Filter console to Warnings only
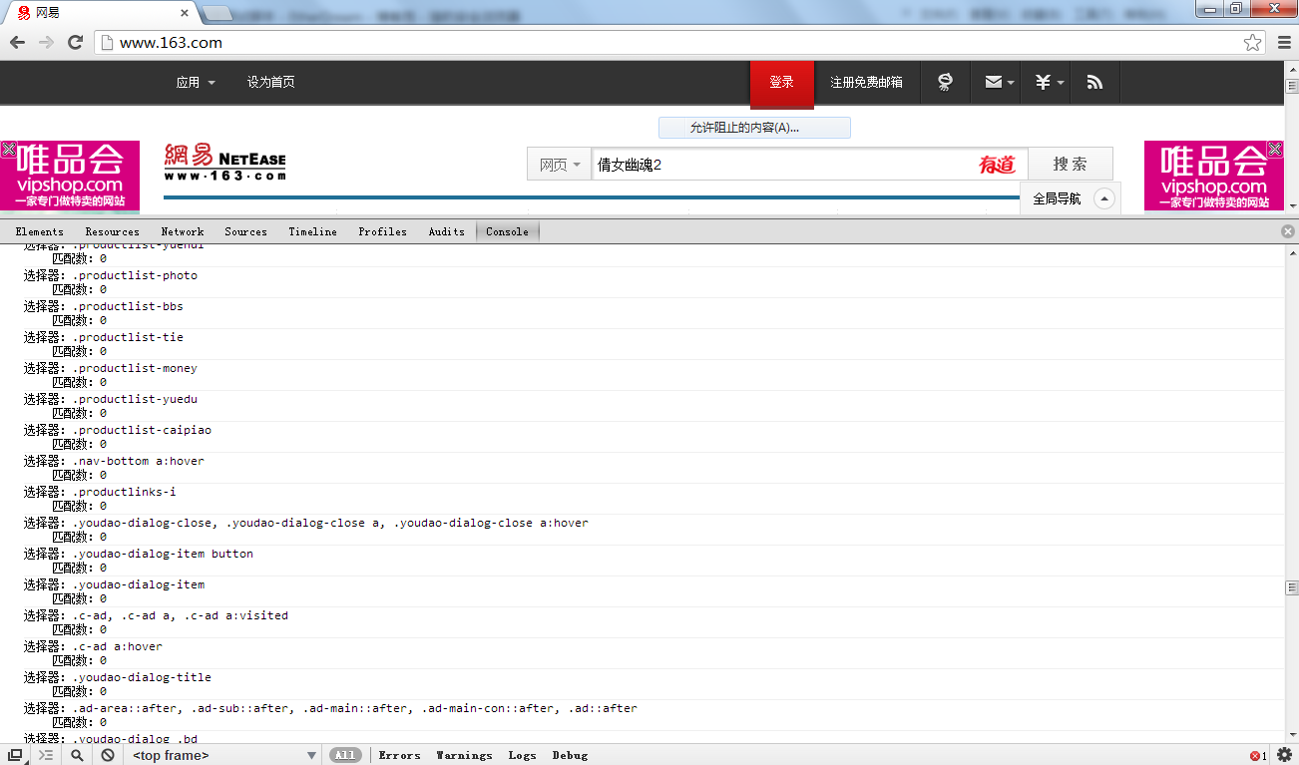The width and height of the screenshot is (1299, 765). 464,755
